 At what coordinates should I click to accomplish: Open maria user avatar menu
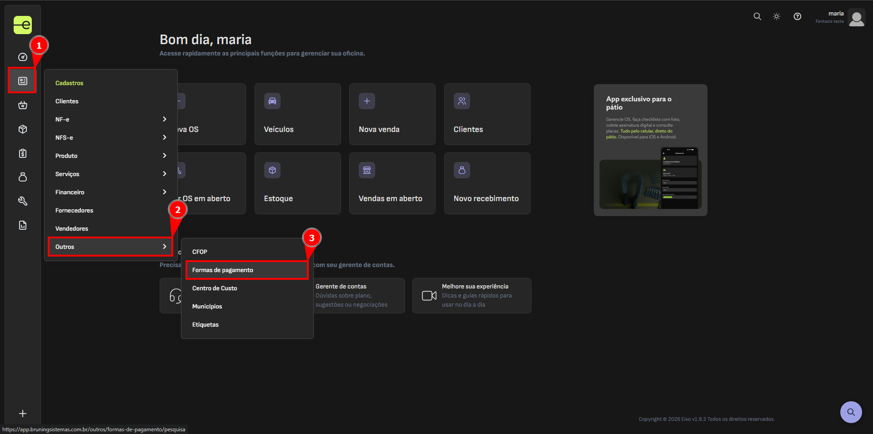pos(857,18)
